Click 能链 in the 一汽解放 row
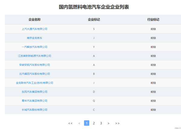 (153, 47)
